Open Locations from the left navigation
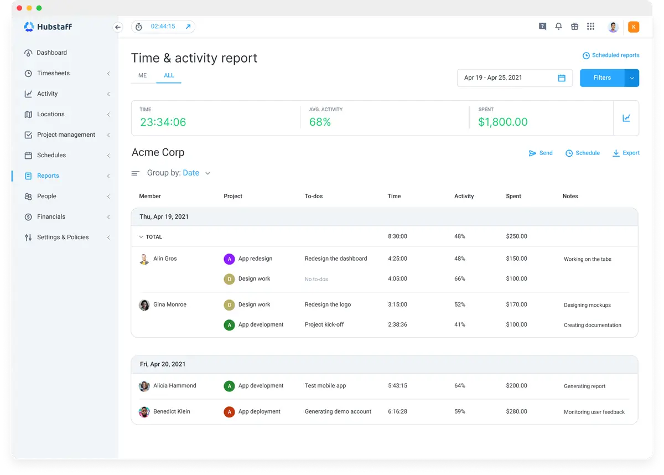 (x=50, y=114)
